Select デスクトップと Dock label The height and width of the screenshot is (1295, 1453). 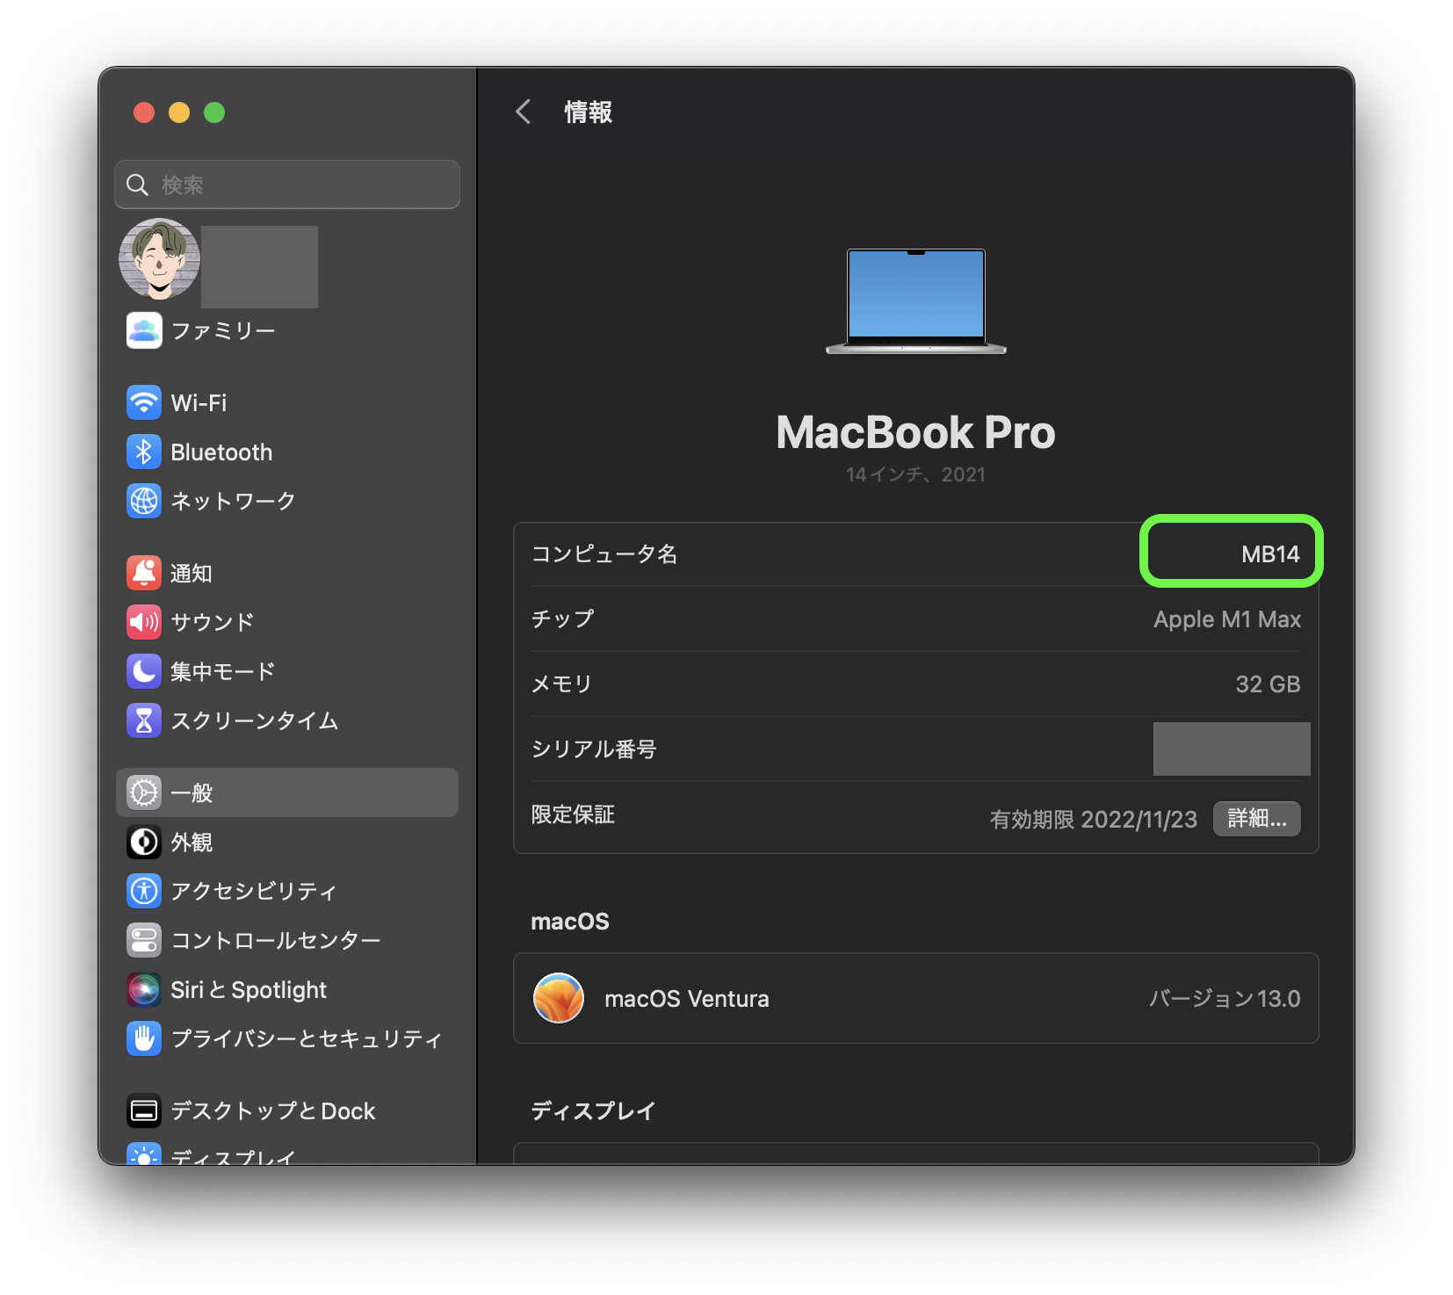pos(273,1111)
